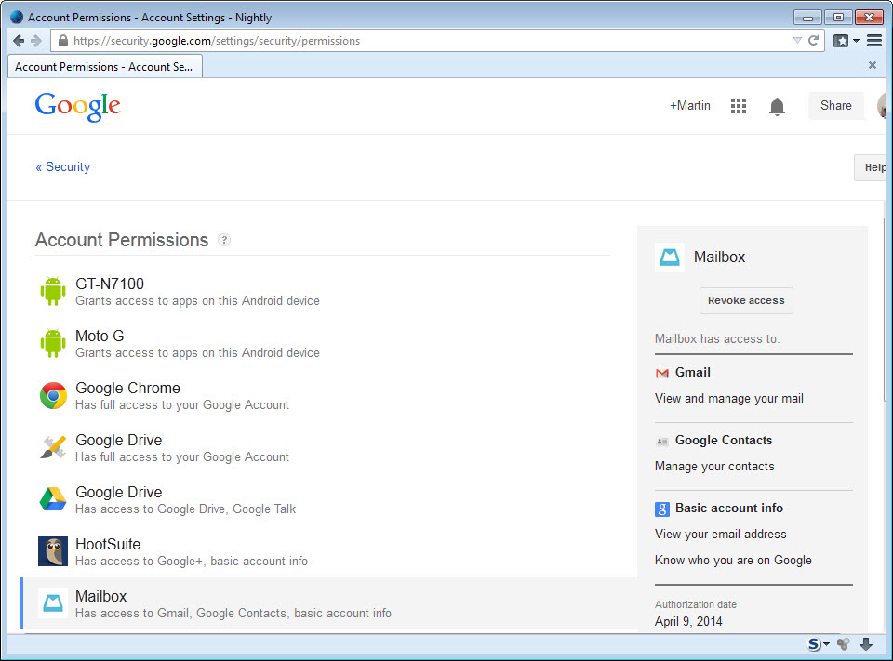
Task: Click inside the address bar
Action: coord(372,40)
